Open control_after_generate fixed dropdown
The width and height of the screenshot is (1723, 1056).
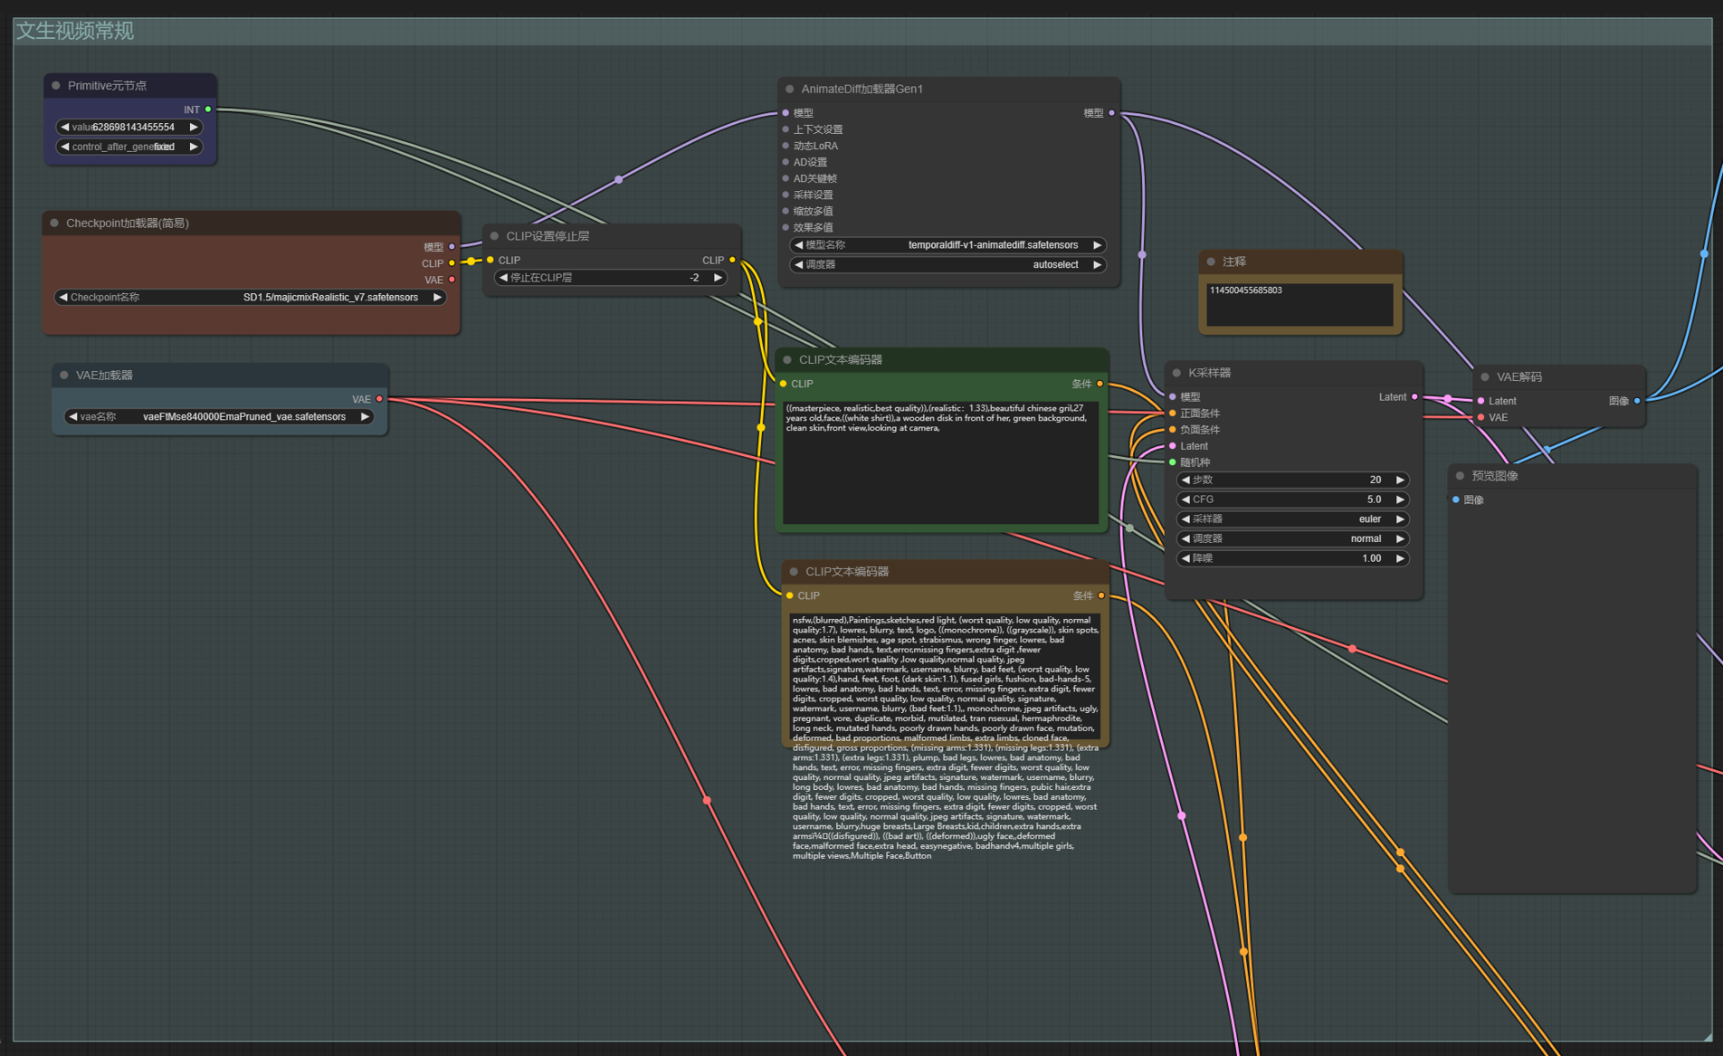coord(129,147)
